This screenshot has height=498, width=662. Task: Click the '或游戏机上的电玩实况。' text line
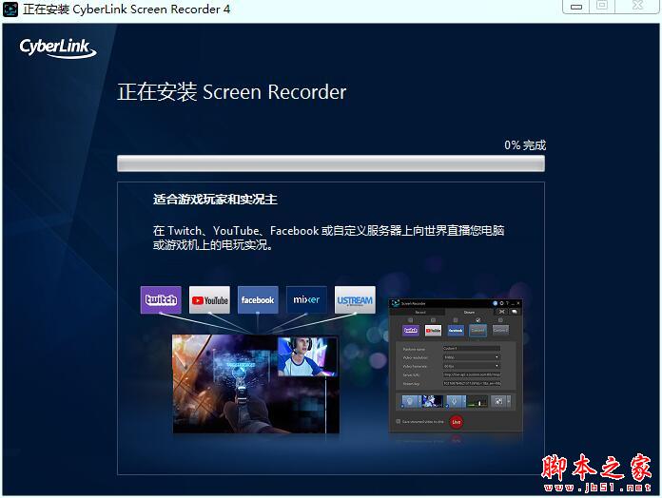point(213,245)
